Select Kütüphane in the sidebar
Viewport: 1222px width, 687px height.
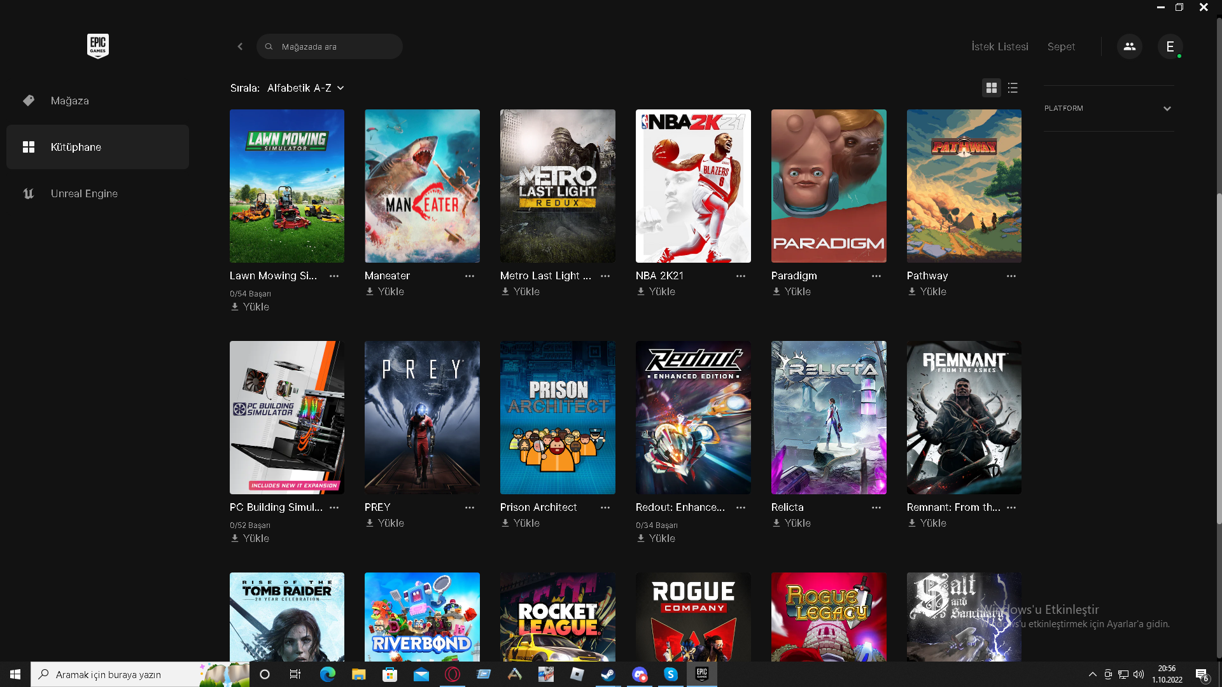[x=97, y=147]
